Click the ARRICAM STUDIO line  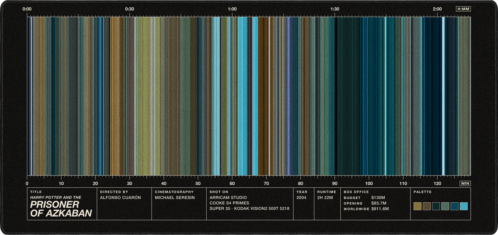(x=229, y=198)
